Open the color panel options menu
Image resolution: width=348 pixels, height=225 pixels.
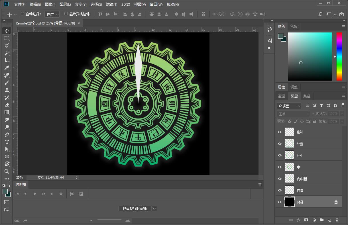[343, 26]
